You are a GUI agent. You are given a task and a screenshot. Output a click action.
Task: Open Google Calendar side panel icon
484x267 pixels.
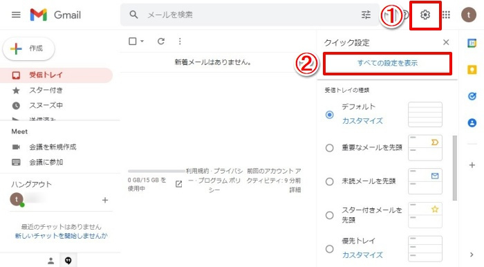tap(472, 43)
